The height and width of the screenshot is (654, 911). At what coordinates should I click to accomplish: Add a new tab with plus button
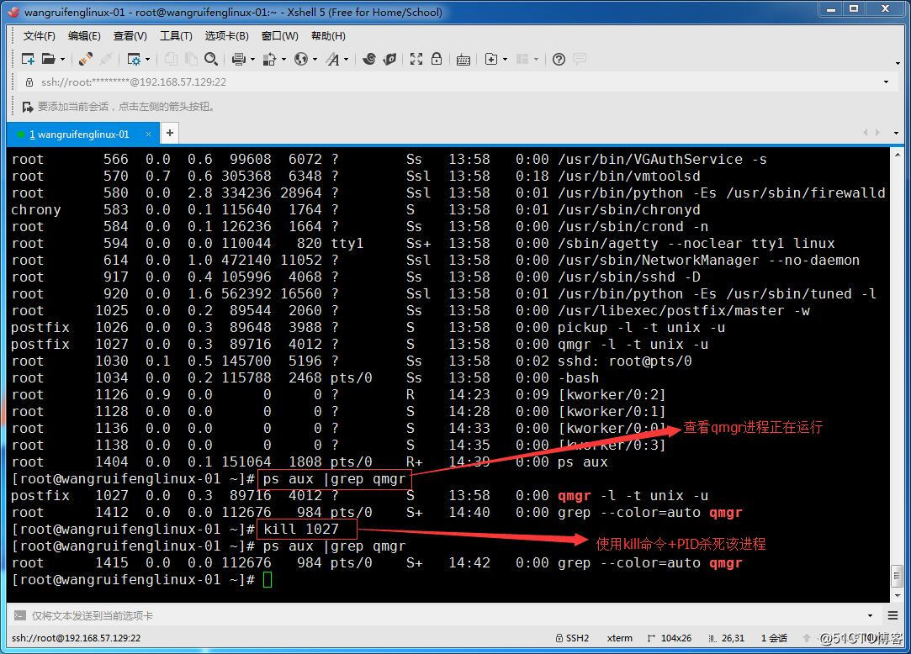tap(170, 133)
